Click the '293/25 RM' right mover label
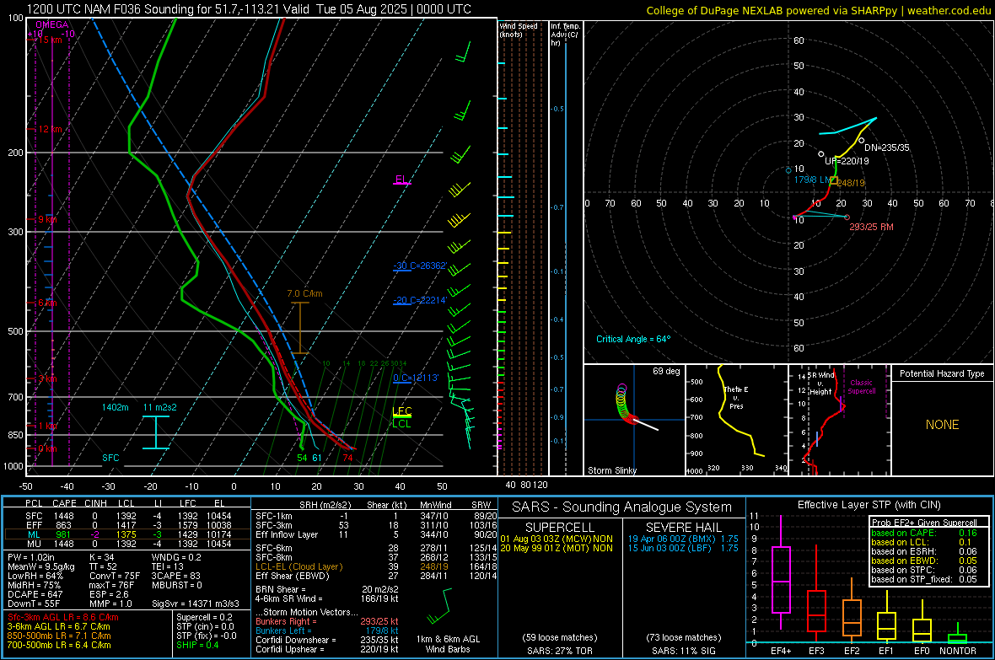Screen dimensions: 995x660 tap(871, 227)
